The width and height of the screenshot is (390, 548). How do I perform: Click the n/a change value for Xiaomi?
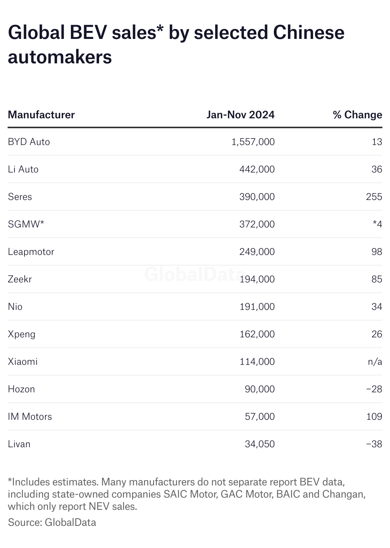pyautogui.click(x=375, y=362)
